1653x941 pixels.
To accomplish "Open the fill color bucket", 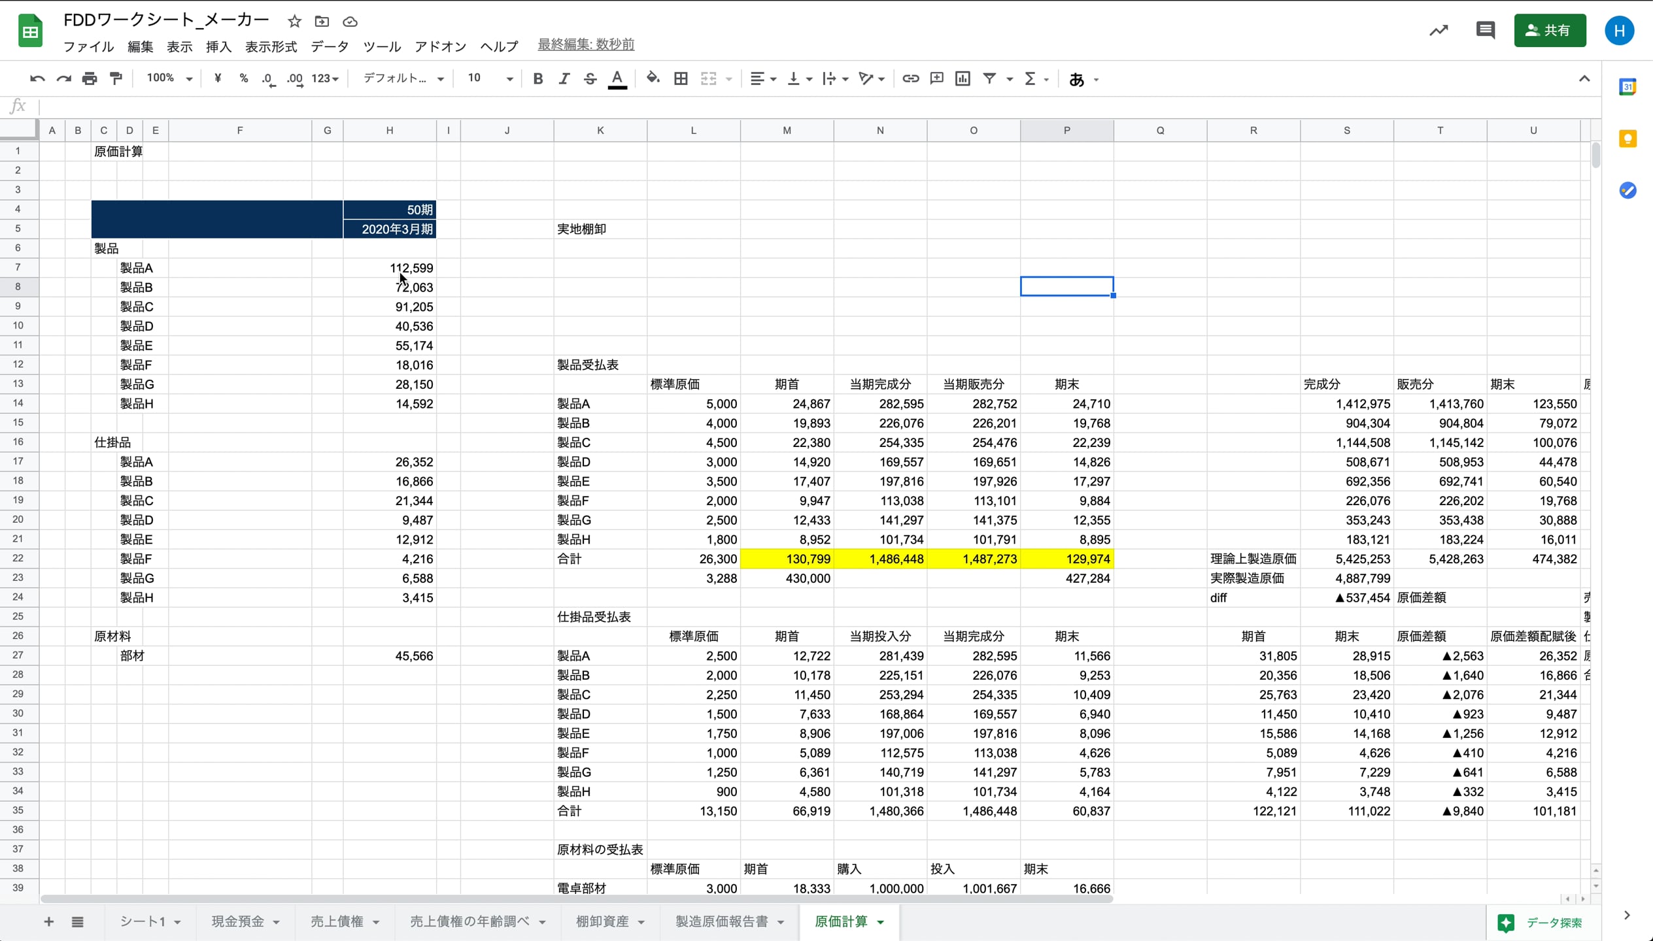I will point(653,78).
